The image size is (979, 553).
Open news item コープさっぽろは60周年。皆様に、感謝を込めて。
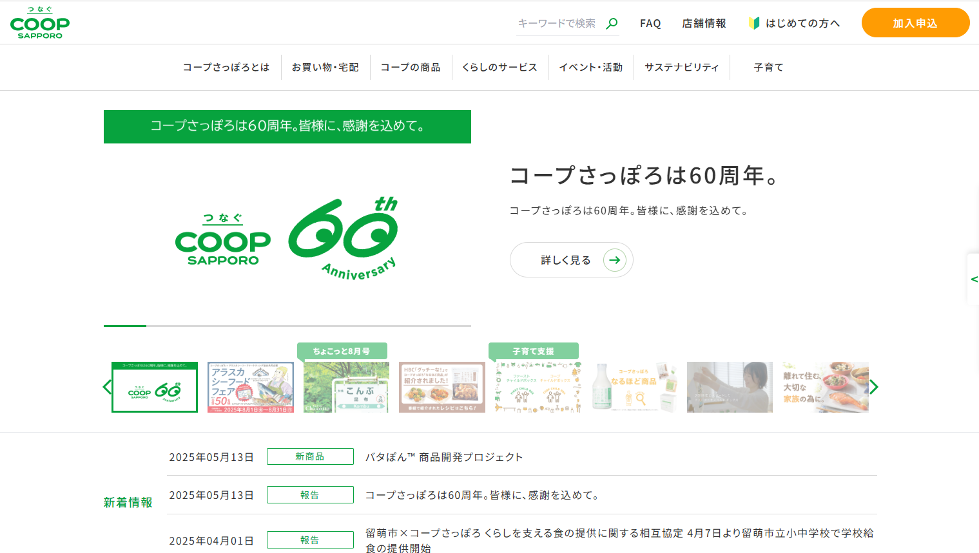[483, 495]
